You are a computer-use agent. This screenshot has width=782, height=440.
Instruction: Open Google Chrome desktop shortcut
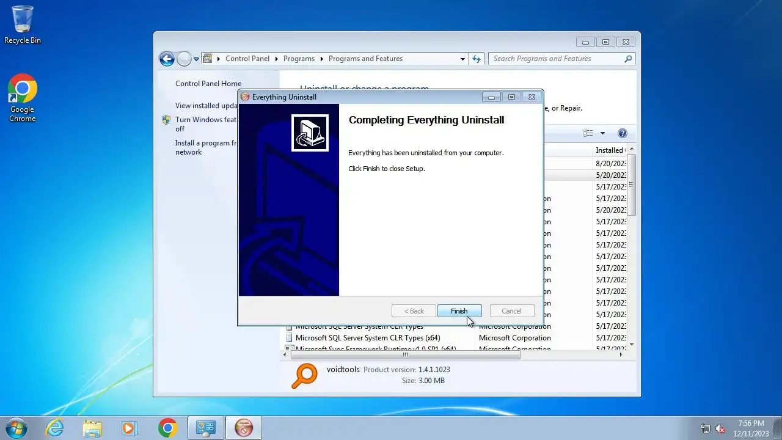point(23,98)
